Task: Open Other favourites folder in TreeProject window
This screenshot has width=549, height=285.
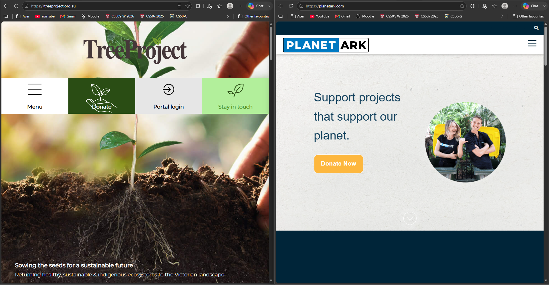Action: [254, 16]
